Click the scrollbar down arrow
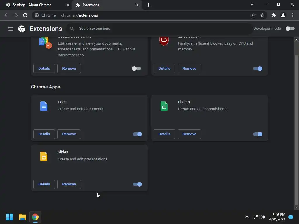299x224 pixels. pyautogui.click(x=296, y=207)
